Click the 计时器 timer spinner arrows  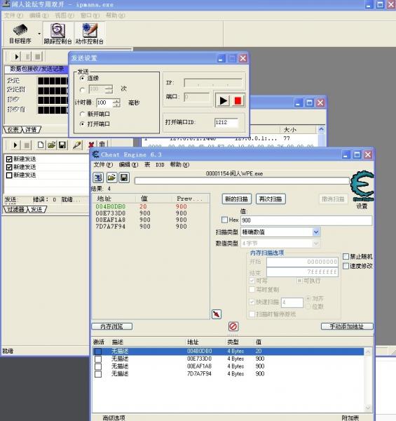116,102
